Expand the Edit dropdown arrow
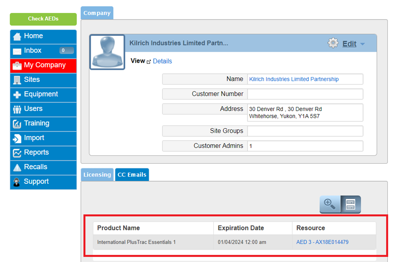This screenshot has width=396, height=262. (362, 44)
